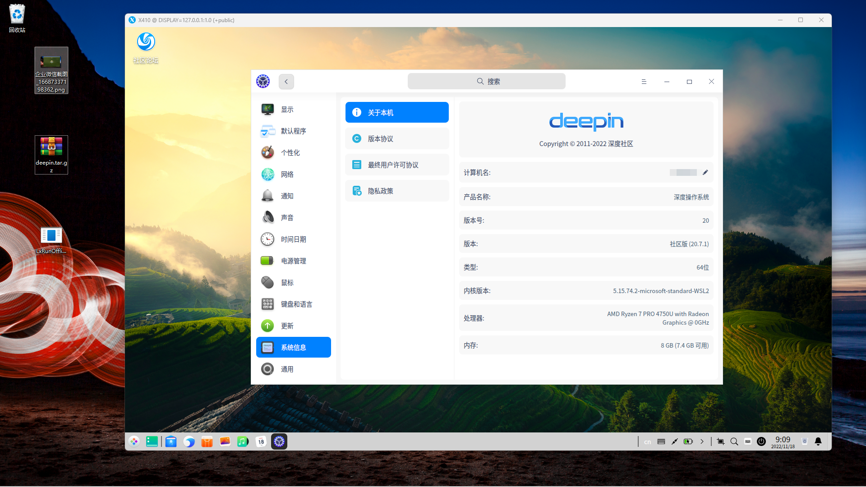Open the hamburger menu in the title bar

644,82
